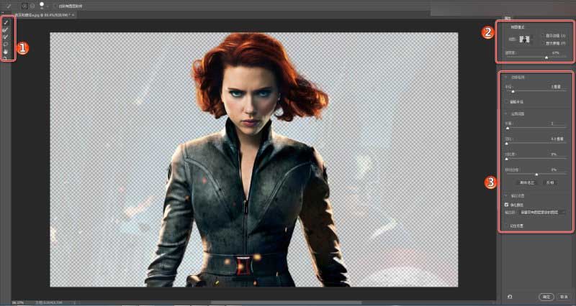Adjust the Feather slider
576x306 pixels.
coord(507,144)
